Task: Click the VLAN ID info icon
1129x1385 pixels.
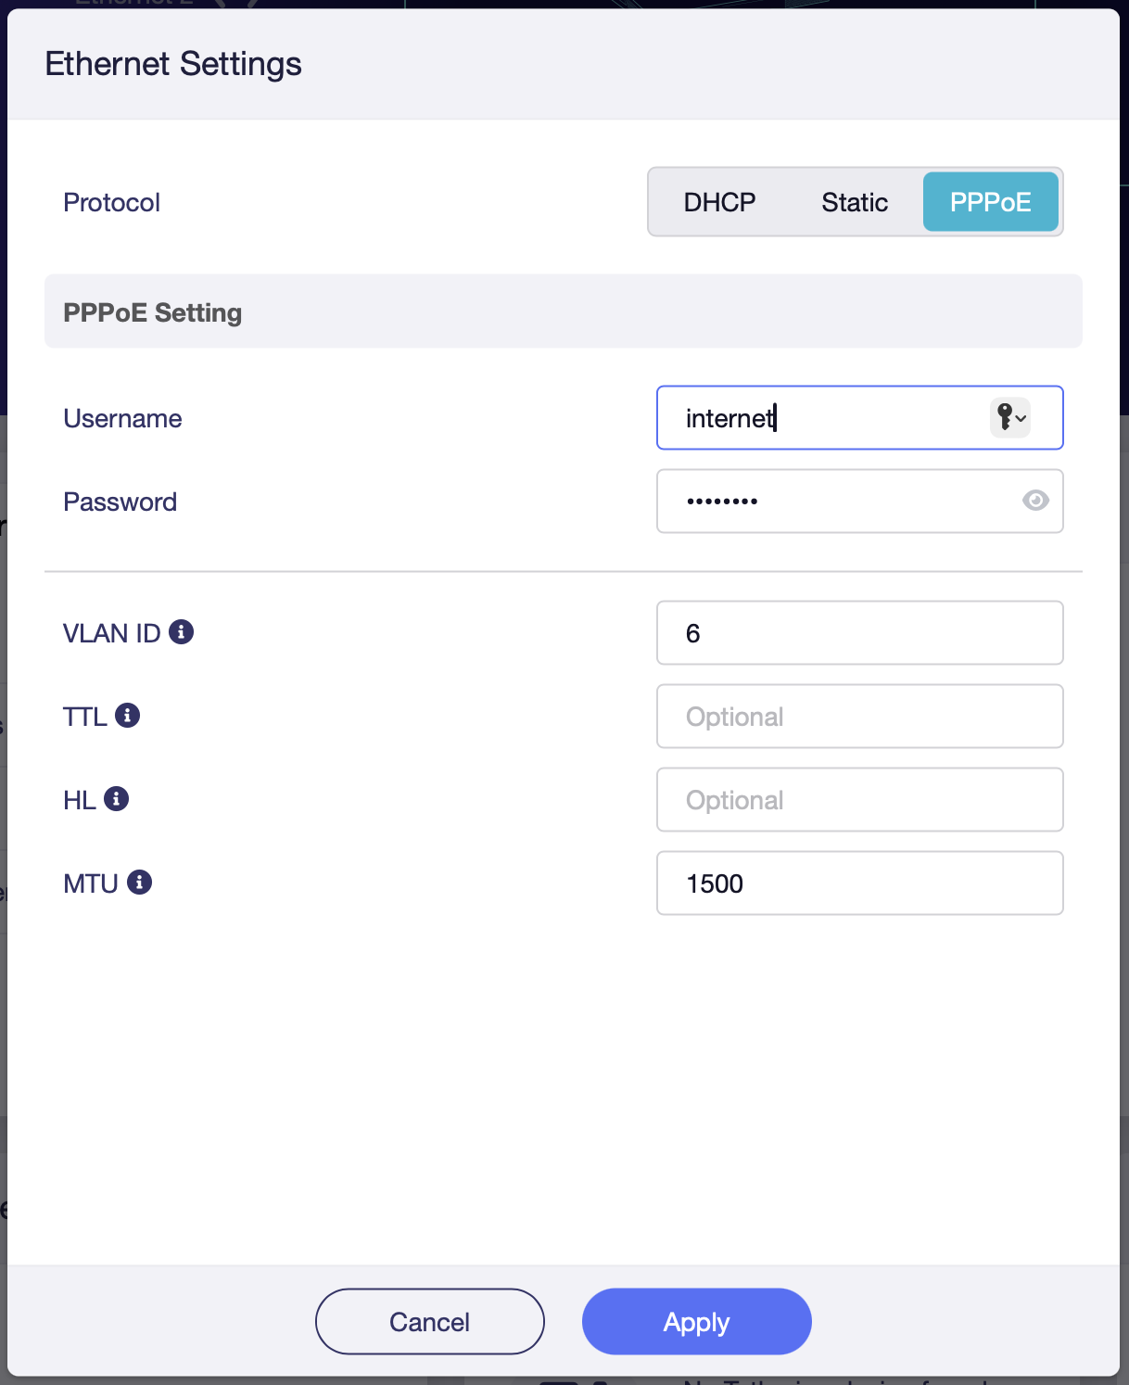Action: (x=182, y=632)
